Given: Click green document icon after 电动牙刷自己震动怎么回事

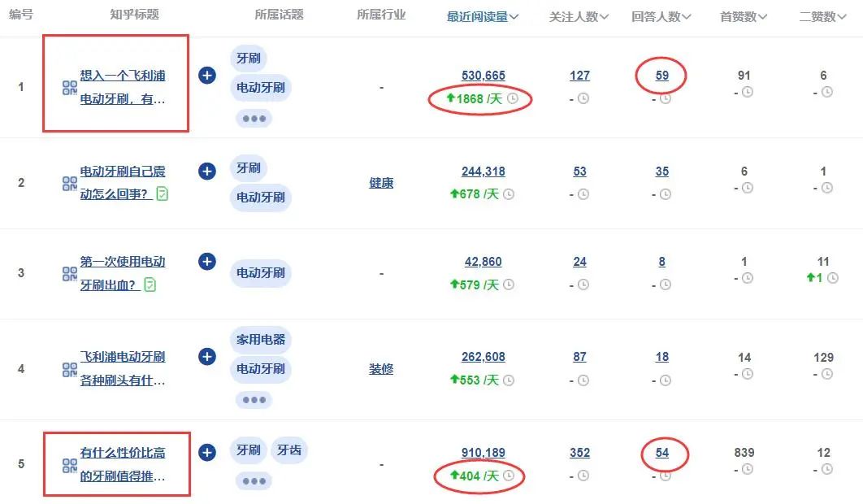Looking at the screenshot, I should coord(163,194).
